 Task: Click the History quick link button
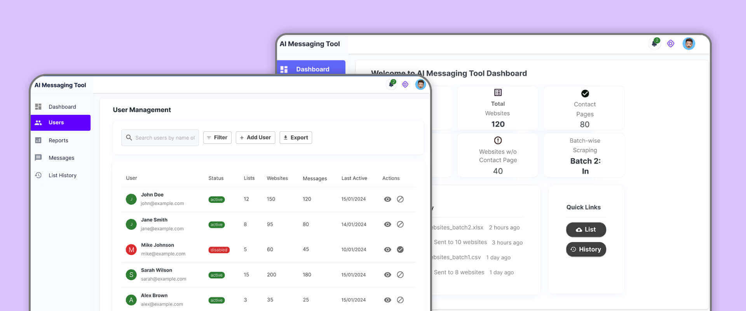(x=586, y=249)
